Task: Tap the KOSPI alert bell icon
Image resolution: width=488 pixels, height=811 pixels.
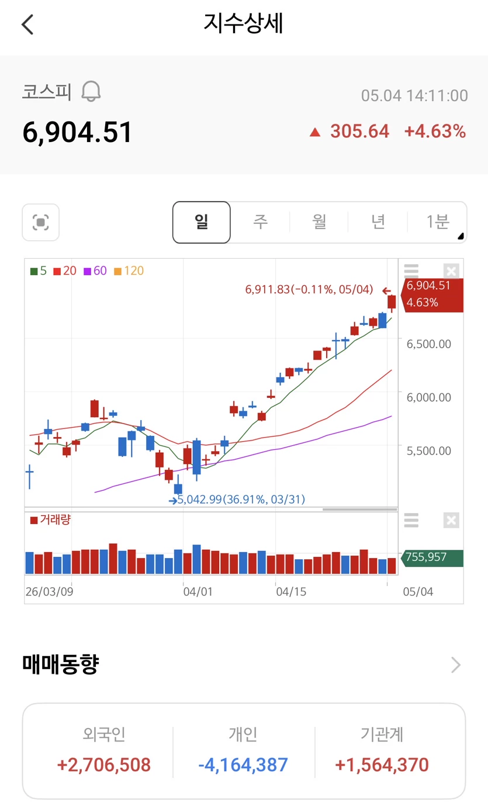Action: [x=91, y=92]
